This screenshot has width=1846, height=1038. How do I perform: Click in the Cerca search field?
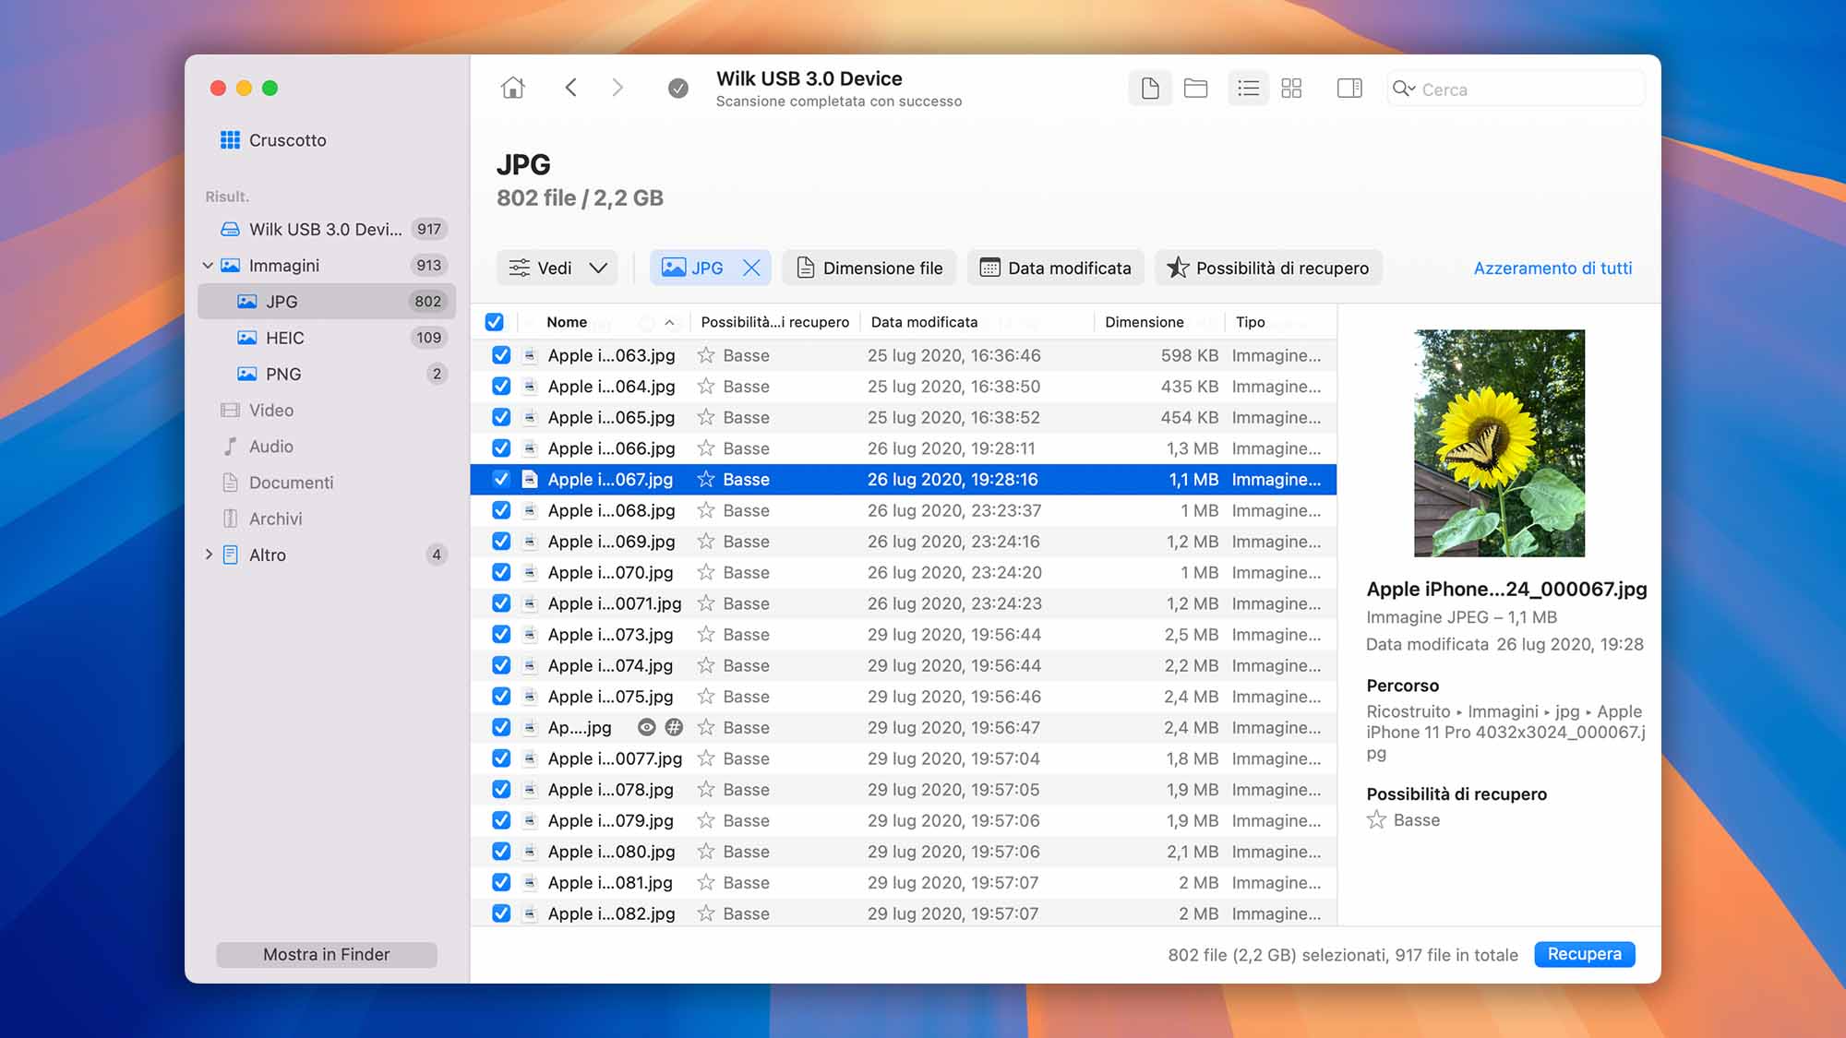(1516, 89)
